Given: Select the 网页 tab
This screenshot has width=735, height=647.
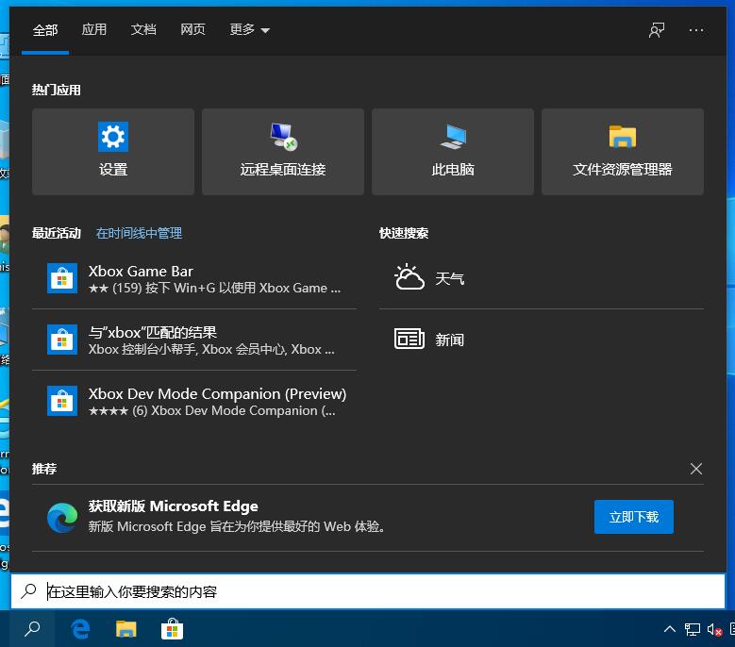Looking at the screenshot, I should [x=192, y=30].
